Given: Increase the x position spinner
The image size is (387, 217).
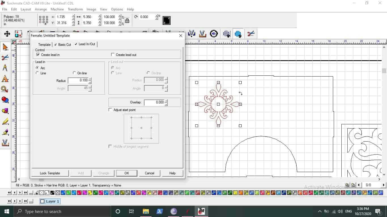Looking at the screenshot, I should [73, 16].
